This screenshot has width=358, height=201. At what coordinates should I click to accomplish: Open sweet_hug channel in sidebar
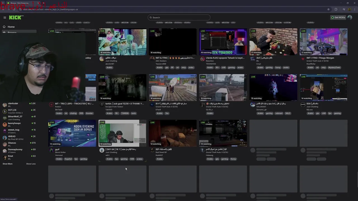(19, 131)
